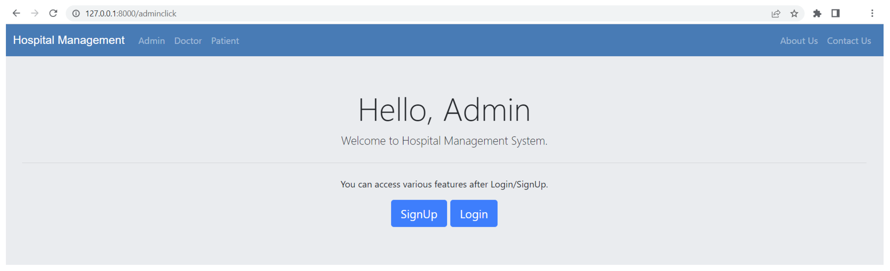Click the browser back arrow
This screenshot has width=890, height=271.
(16, 13)
